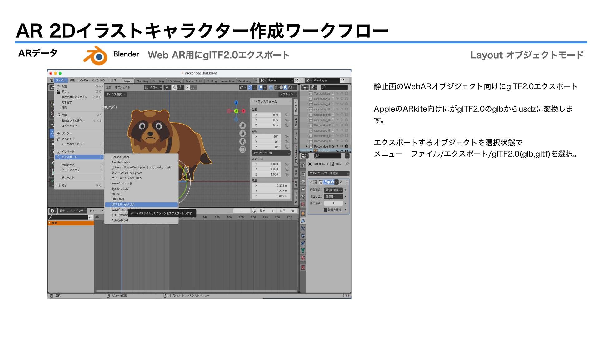Click the red X axis on navigation gizmo

pyautogui.click(x=244, y=111)
